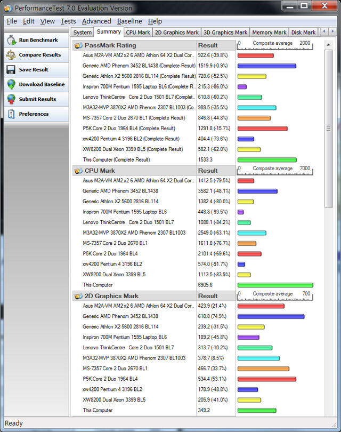The image size is (341, 432).
Task: Open the Disk Mark tab
Action: [x=303, y=33]
